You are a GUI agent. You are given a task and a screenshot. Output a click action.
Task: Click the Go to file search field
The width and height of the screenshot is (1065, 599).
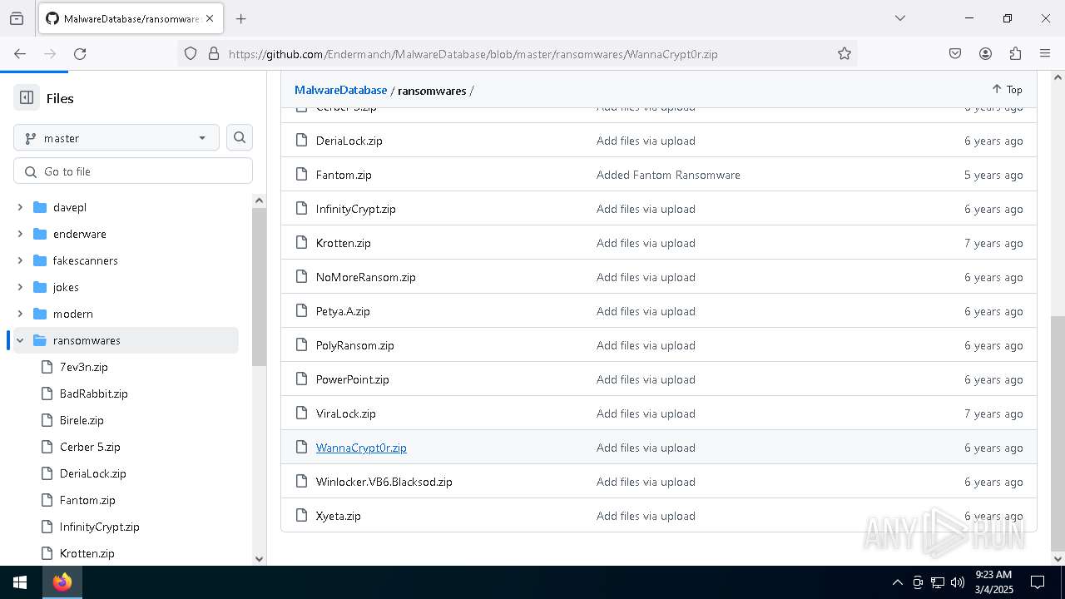[133, 171]
